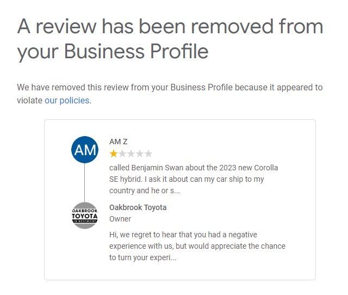Click the "We have removed this review" sentence
The height and width of the screenshot is (295, 348).
(x=170, y=87)
